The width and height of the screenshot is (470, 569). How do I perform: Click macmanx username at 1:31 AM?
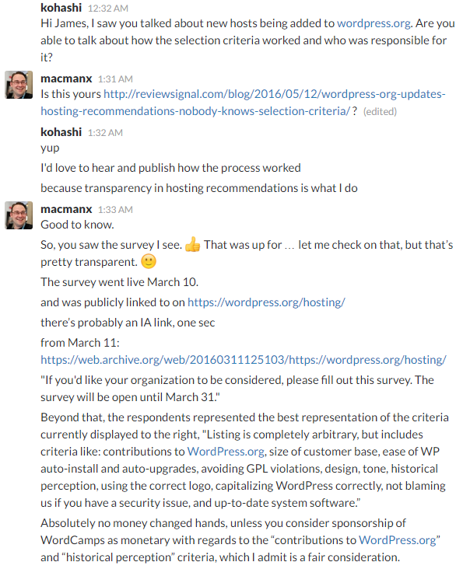[66, 79]
